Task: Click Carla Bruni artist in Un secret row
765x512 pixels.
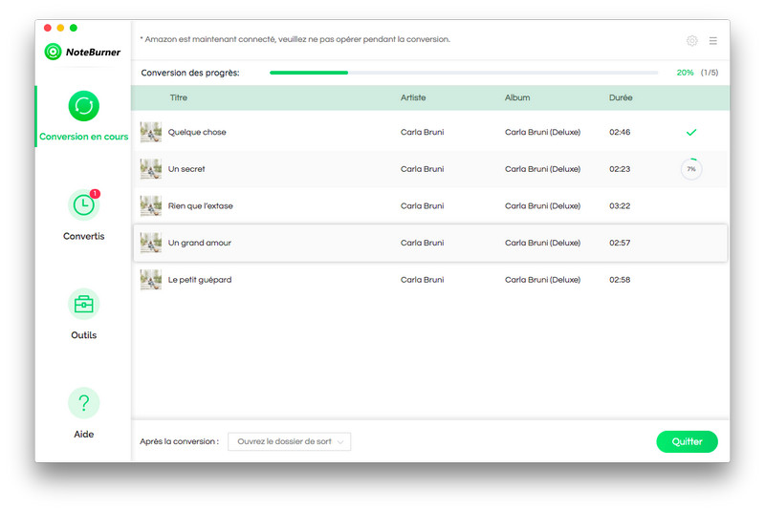Action: pyautogui.click(x=422, y=169)
